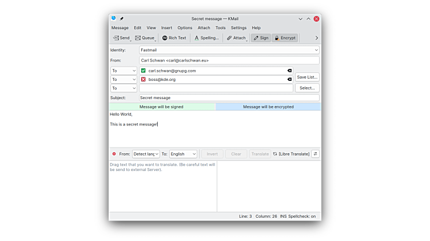Clear the carl.schwan@gnupg.com recipient field

(289, 71)
